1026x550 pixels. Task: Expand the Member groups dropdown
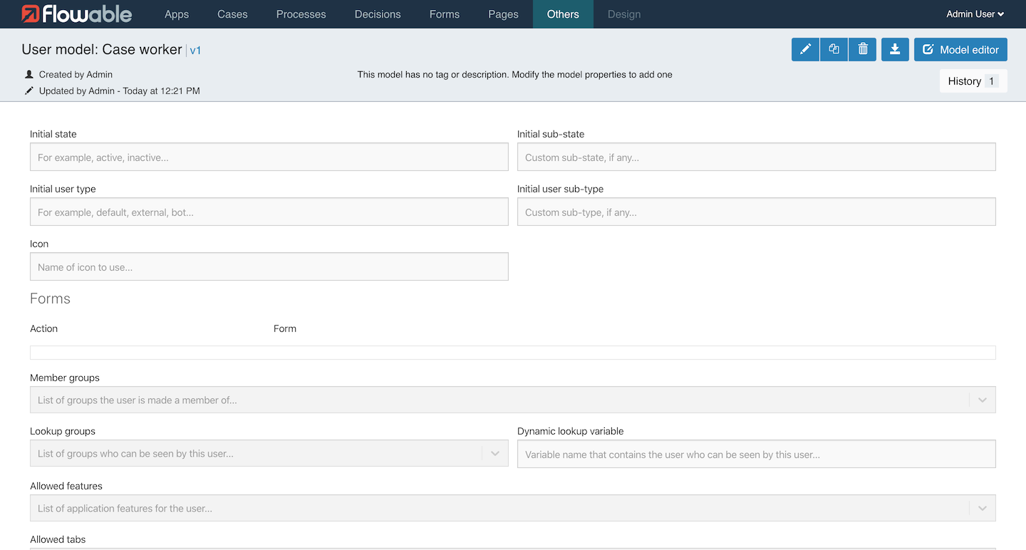pos(982,400)
